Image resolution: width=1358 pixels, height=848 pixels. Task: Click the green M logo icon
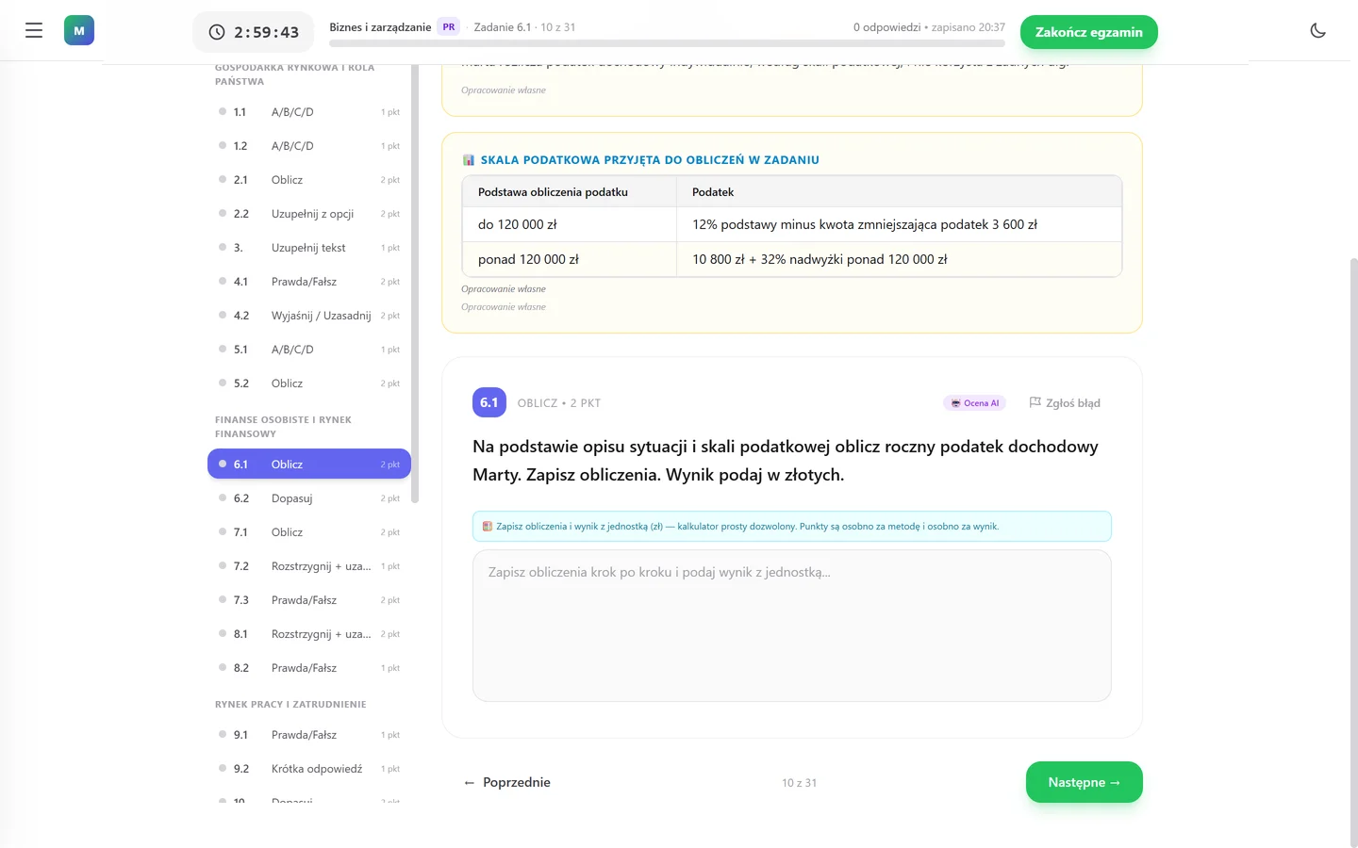[79, 31]
